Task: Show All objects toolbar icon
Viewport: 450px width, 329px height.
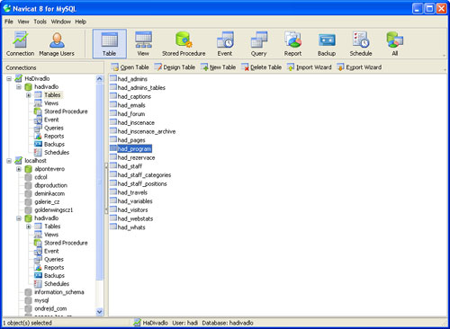Action: (395, 44)
